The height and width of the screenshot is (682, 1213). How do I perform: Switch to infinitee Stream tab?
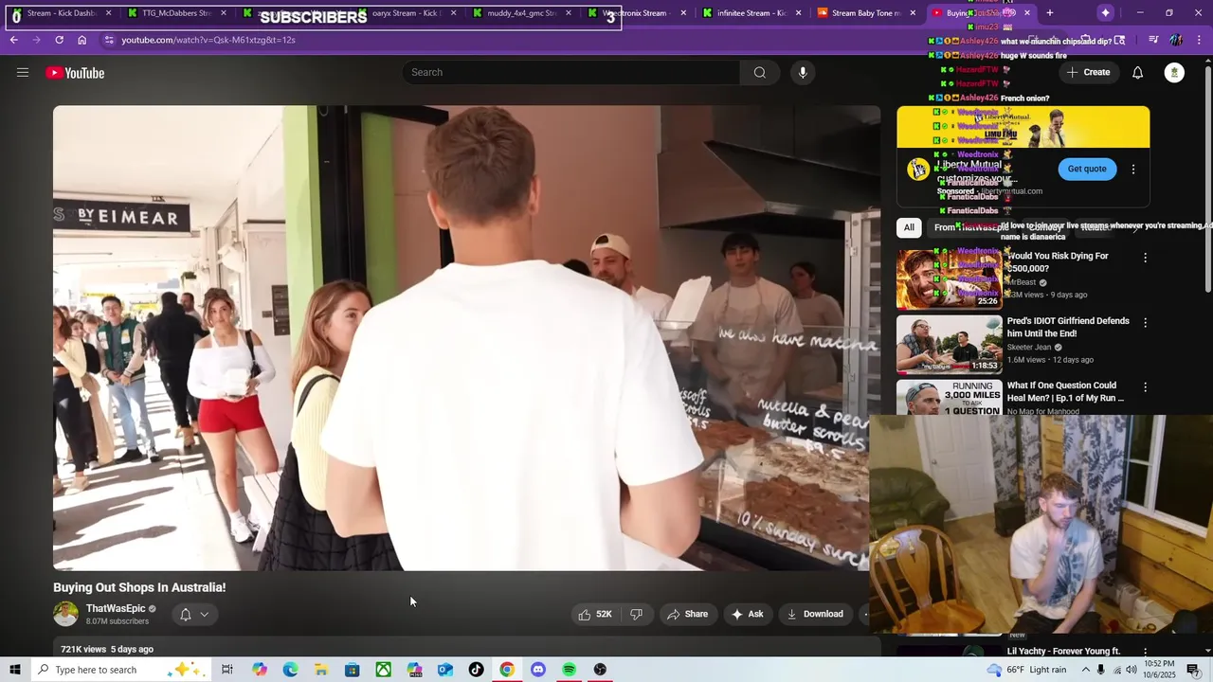tap(751, 13)
